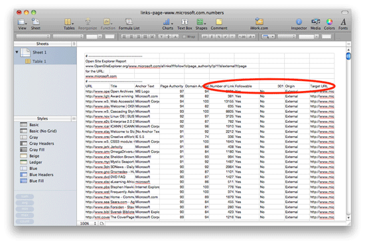The image size is (365, 245).
Task: Click the iWork.com share icon
Action: pyautogui.click(x=259, y=24)
